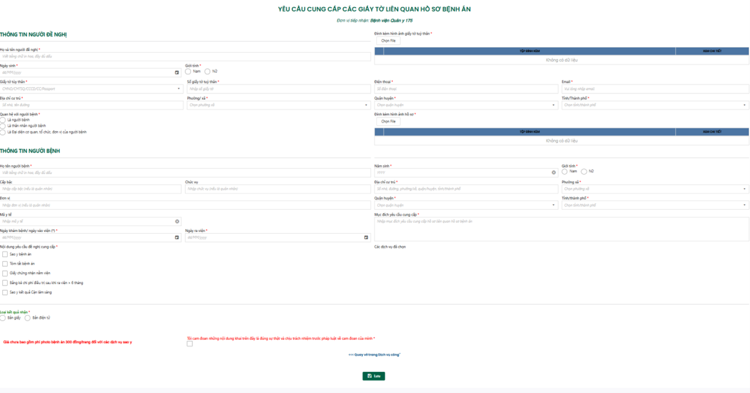The width and height of the screenshot is (750, 393).
Task: Expand the Giấy tờ tùy thân dropdown
Action: (x=179, y=89)
